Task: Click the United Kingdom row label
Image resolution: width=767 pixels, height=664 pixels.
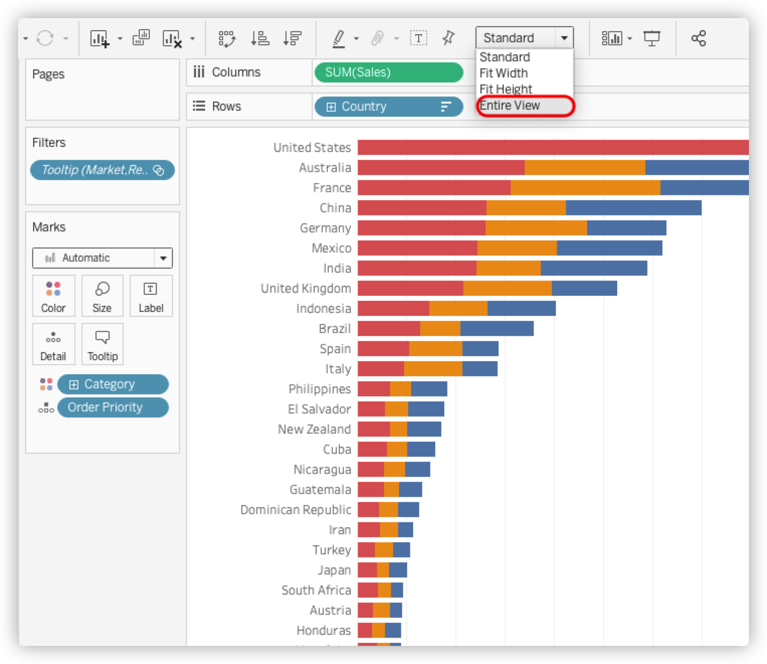Action: (x=306, y=288)
